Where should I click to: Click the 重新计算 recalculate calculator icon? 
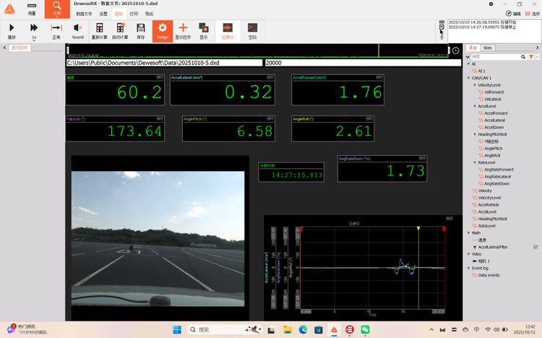tap(99, 30)
